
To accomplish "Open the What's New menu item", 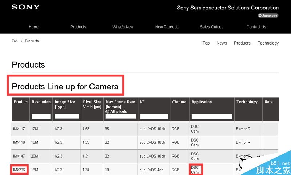I will (123, 27).
